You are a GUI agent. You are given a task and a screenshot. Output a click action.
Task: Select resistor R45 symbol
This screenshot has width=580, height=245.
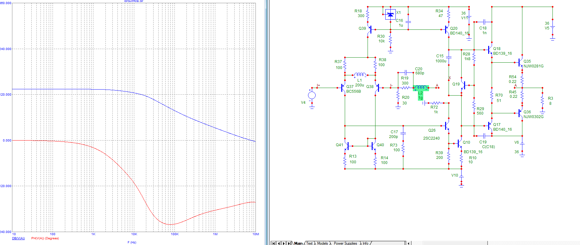click(x=522, y=95)
